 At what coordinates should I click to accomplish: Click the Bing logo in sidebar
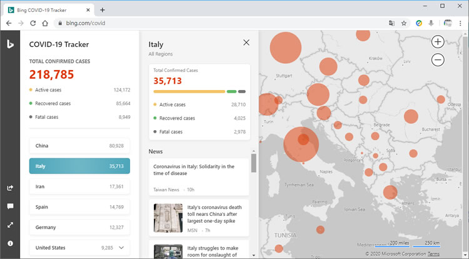(10, 44)
